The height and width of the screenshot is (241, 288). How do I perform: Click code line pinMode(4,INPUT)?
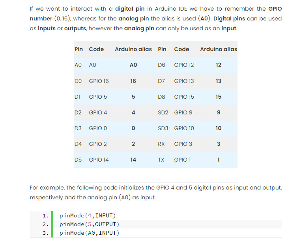88,215
